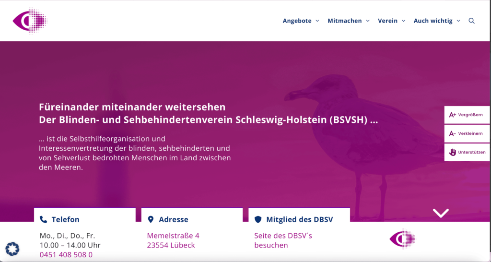Click the scroll-down chevron arrow in the banner
The image size is (491, 262).
(x=441, y=213)
